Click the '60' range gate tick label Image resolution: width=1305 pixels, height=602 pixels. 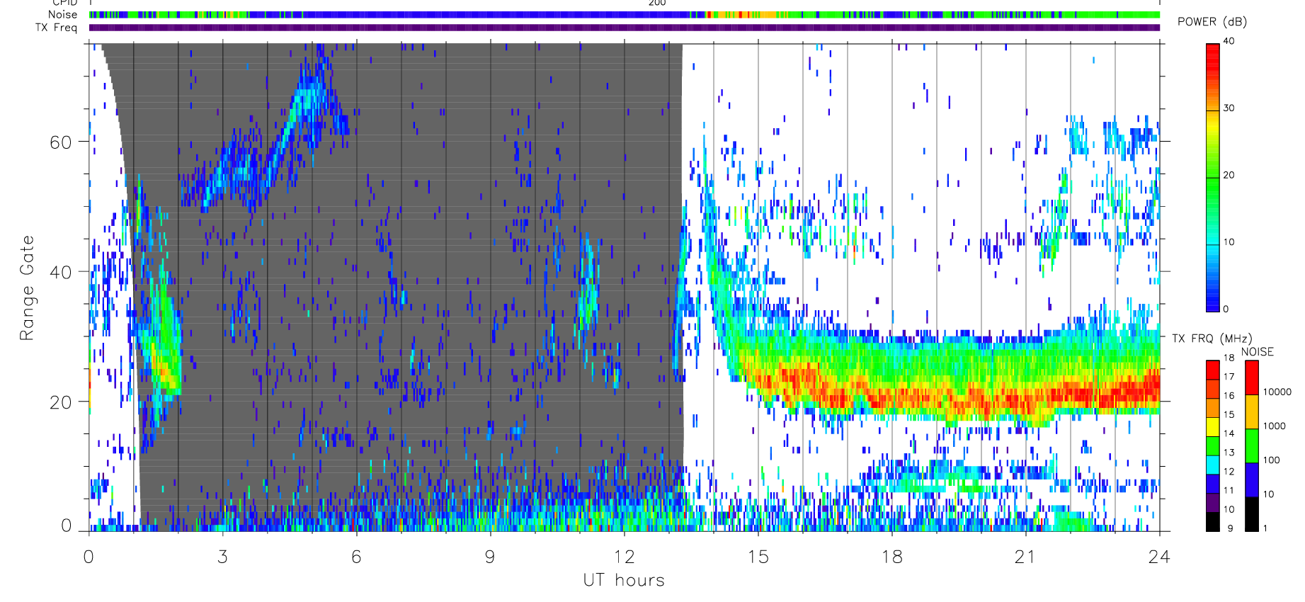(x=60, y=142)
